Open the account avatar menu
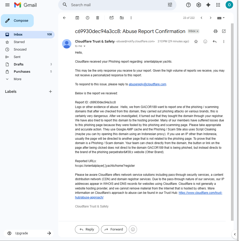This screenshot has width=239, height=241. click(229, 5)
